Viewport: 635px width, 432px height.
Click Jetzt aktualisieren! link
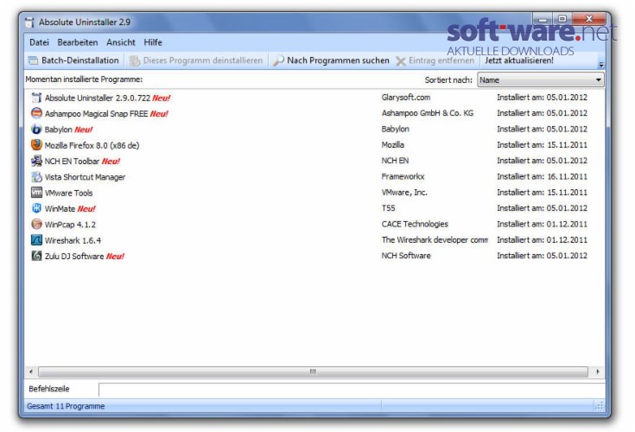pos(518,60)
